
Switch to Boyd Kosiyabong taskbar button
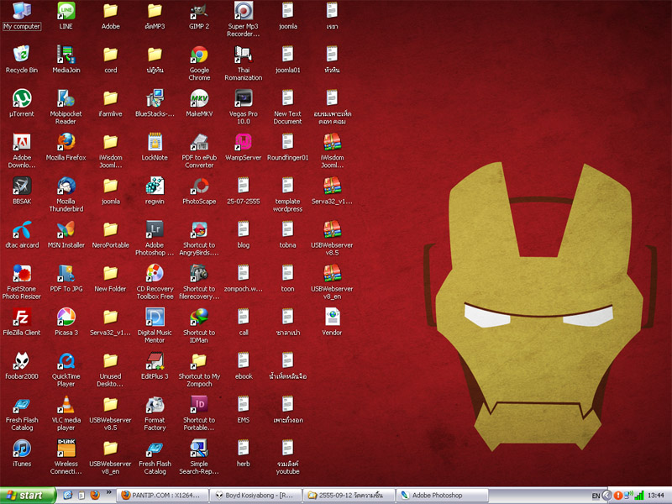tap(256, 495)
